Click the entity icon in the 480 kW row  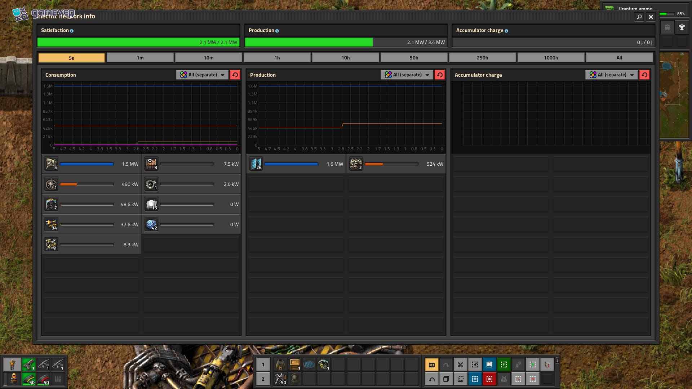(x=51, y=184)
